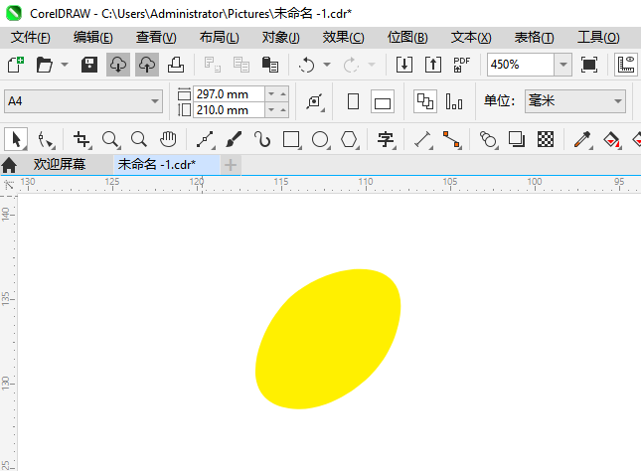The height and width of the screenshot is (471, 641).
Task: Click the cloud download icon
Action: coord(118,65)
